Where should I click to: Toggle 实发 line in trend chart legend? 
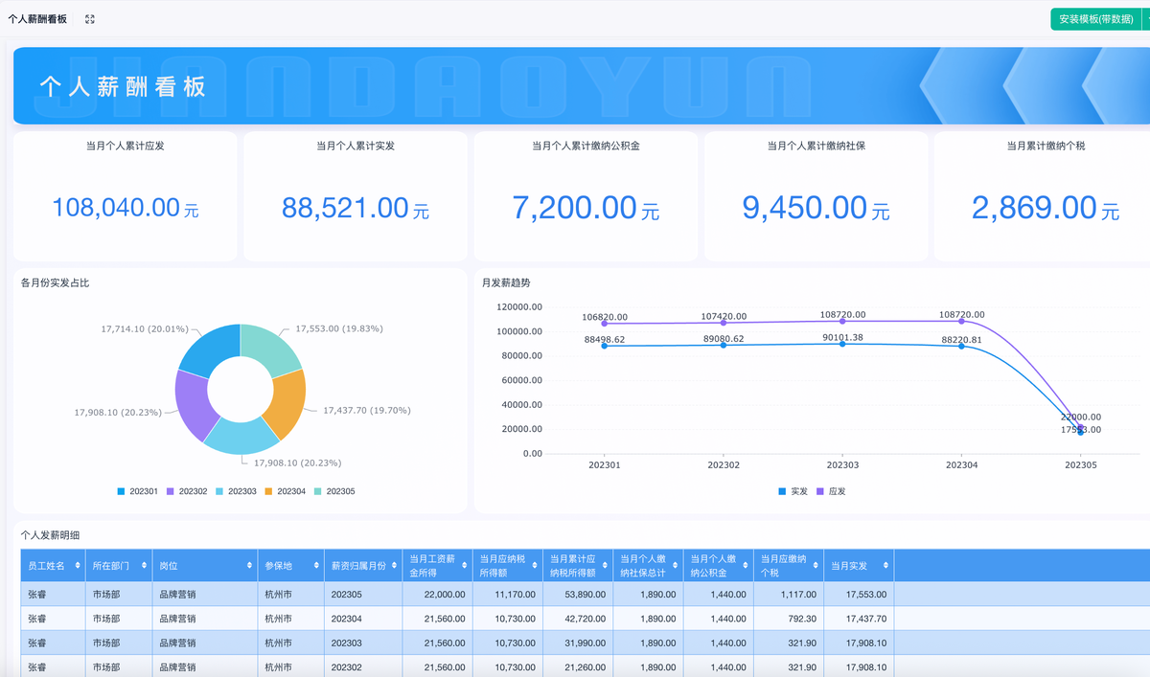pos(793,491)
